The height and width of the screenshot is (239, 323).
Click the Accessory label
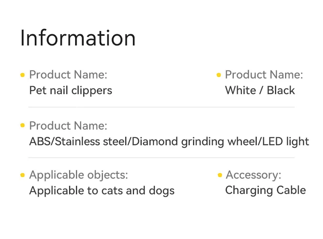pyautogui.click(x=253, y=175)
